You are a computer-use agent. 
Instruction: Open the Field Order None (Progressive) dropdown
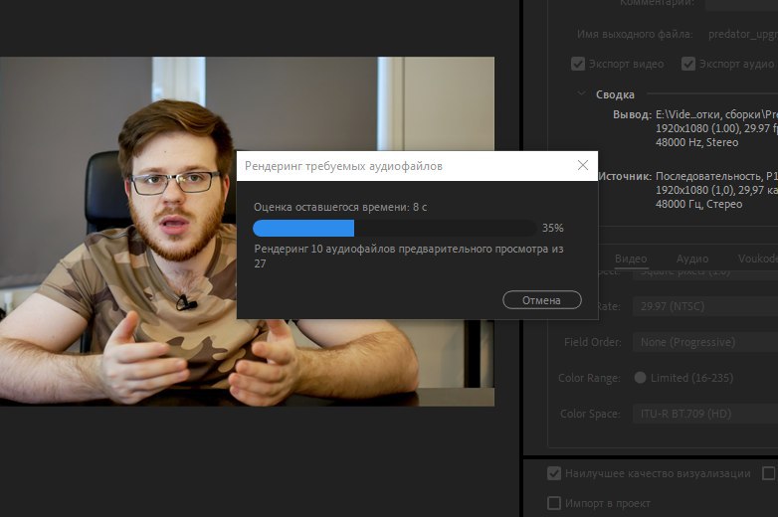point(705,342)
